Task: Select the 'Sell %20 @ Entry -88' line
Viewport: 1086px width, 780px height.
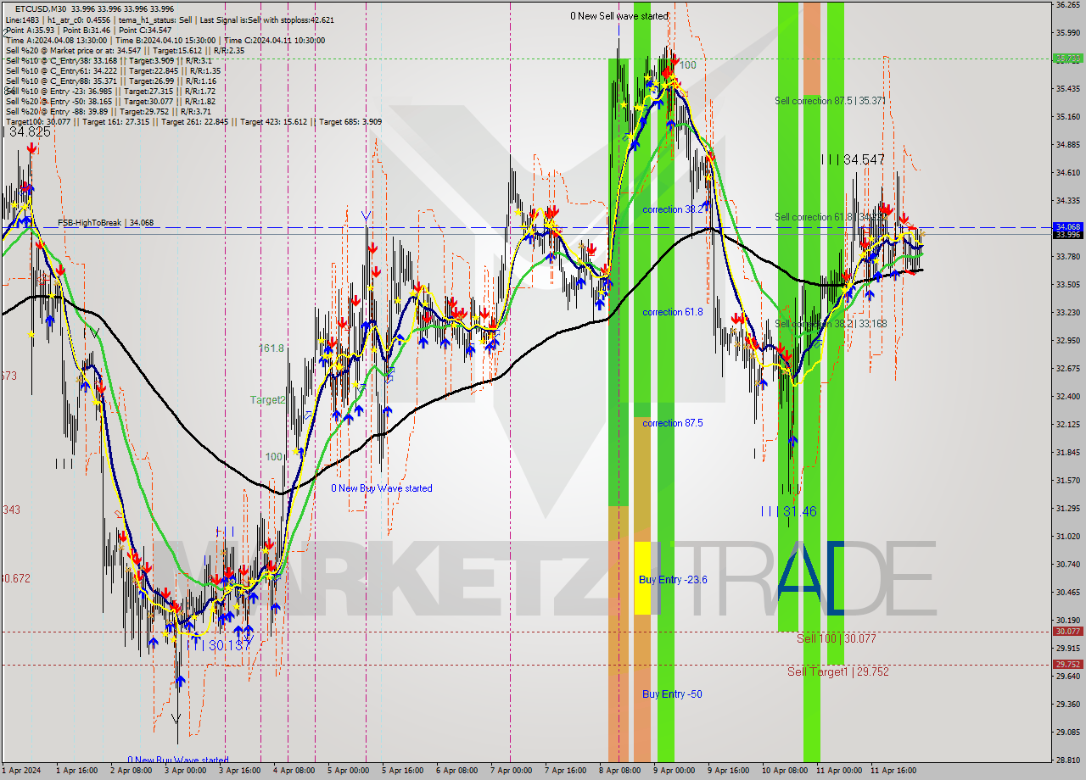Action: (108, 111)
